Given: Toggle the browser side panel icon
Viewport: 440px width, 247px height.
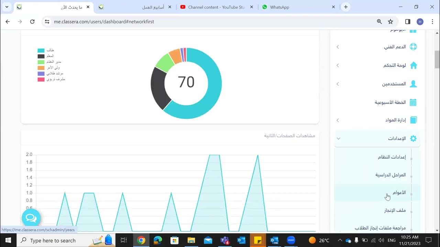Looking at the screenshot, I should coord(408,22).
